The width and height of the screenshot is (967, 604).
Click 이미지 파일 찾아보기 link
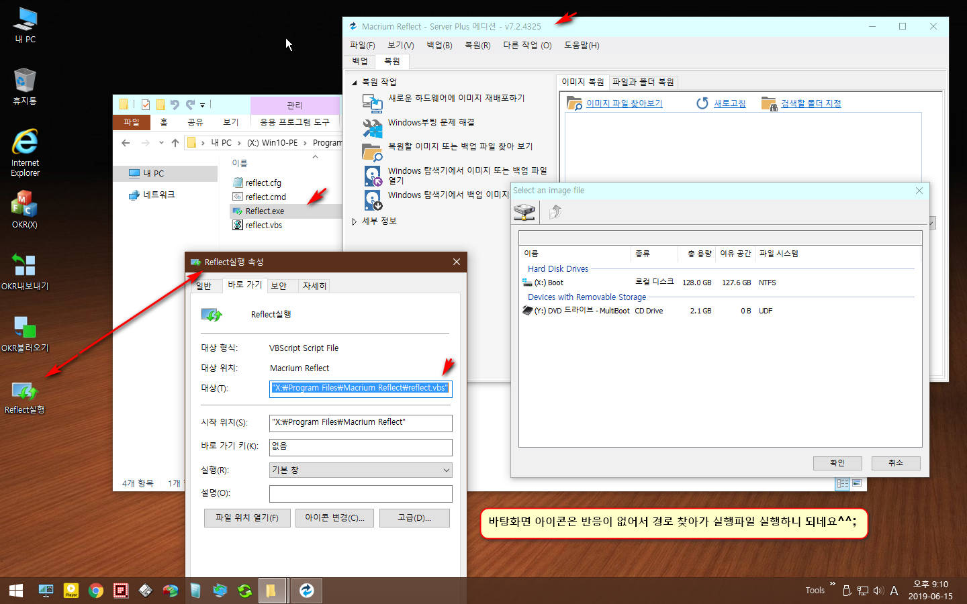click(x=624, y=103)
